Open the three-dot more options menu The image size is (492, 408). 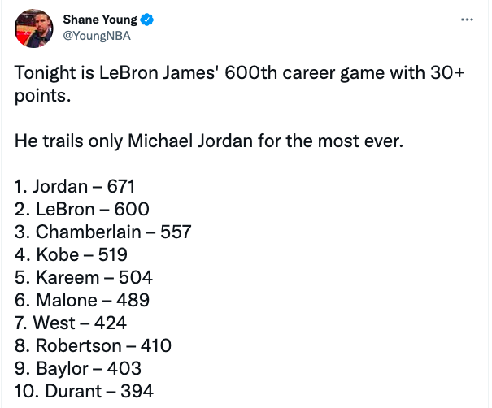click(x=467, y=20)
